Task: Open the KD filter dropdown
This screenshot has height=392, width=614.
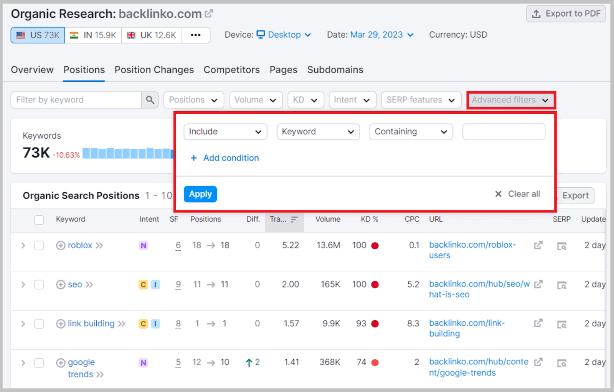Action: pyautogui.click(x=306, y=100)
